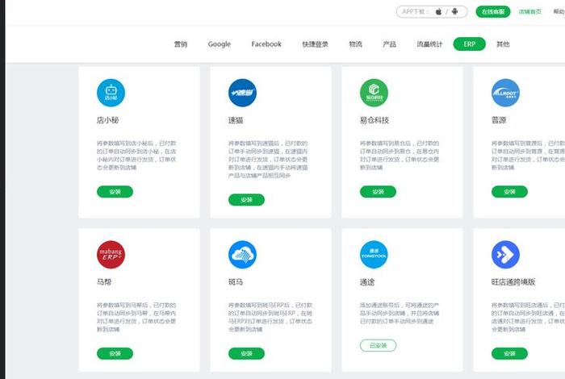Screen dimensions: 565x379
Task: Open the 速猫 dark blue logo icon
Action: pyautogui.click(x=242, y=93)
